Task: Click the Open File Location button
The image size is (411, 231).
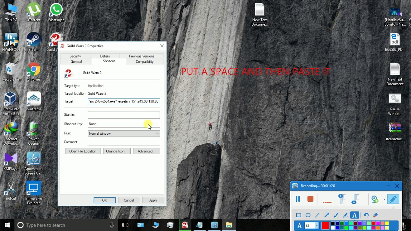Action: pyautogui.click(x=83, y=151)
